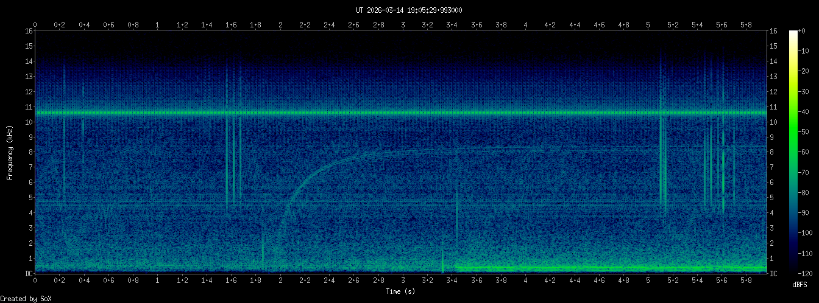The width and height of the screenshot is (819, 303).
Task: Select the 3 second tick on the bottom time axis
Action: pos(403,280)
